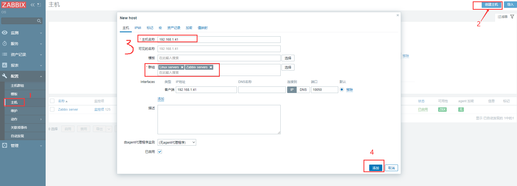
Task: Click 选择 button next to 群组
Action: [288, 67]
